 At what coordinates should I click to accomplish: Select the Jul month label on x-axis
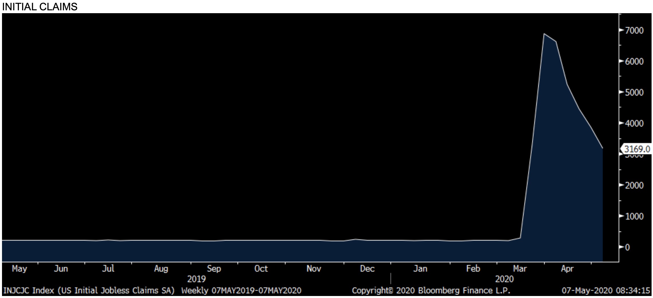point(108,269)
